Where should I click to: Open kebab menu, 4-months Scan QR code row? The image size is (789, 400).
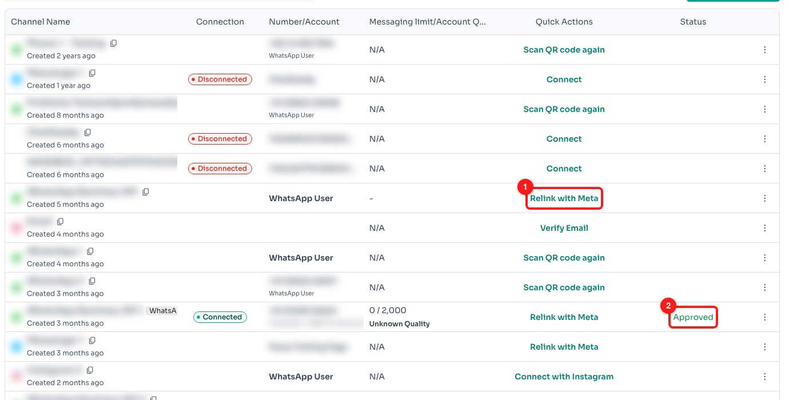click(765, 258)
